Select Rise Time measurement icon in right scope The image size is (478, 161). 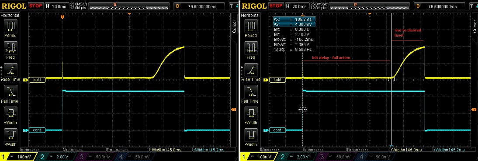tap(251, 70)
